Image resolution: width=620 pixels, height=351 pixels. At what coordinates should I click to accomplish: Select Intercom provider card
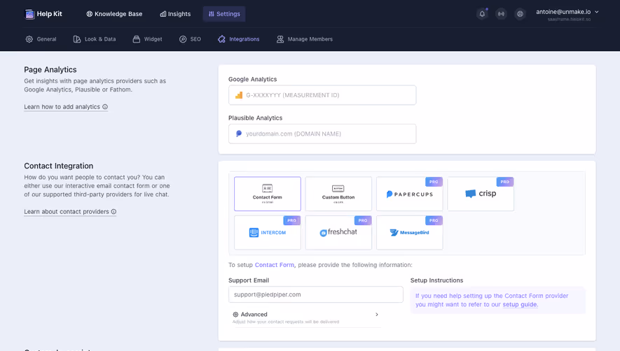[268, 233]
